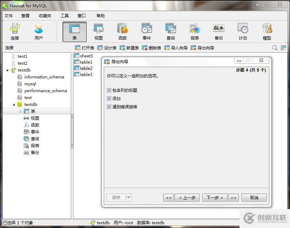This screenshot has width=290, height=228.
Task: Launch the 导出向导 toolbar export wizard
Action: (202, 48)
